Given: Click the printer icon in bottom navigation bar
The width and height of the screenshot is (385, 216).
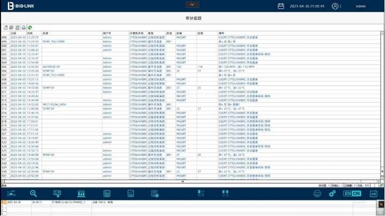Looking at the screenshot, I should (317, 193).
